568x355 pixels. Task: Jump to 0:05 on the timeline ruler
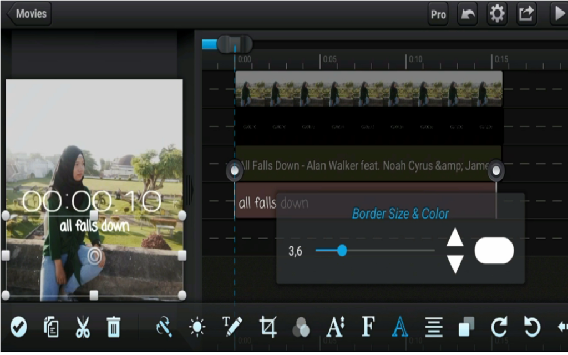coord(329,59)
